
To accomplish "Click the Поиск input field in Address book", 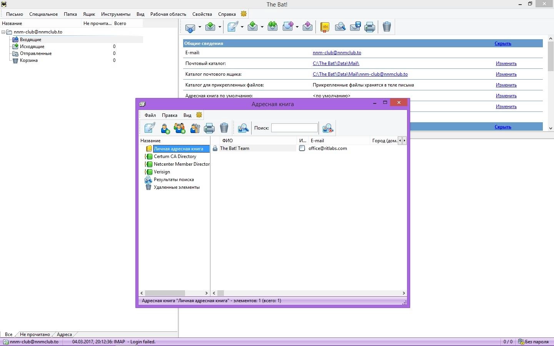I will click(295, 128).
